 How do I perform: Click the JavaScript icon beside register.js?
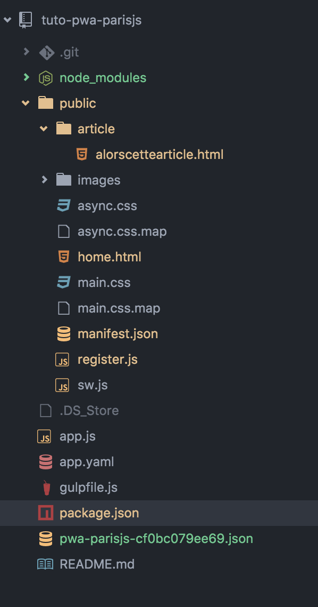63,359
